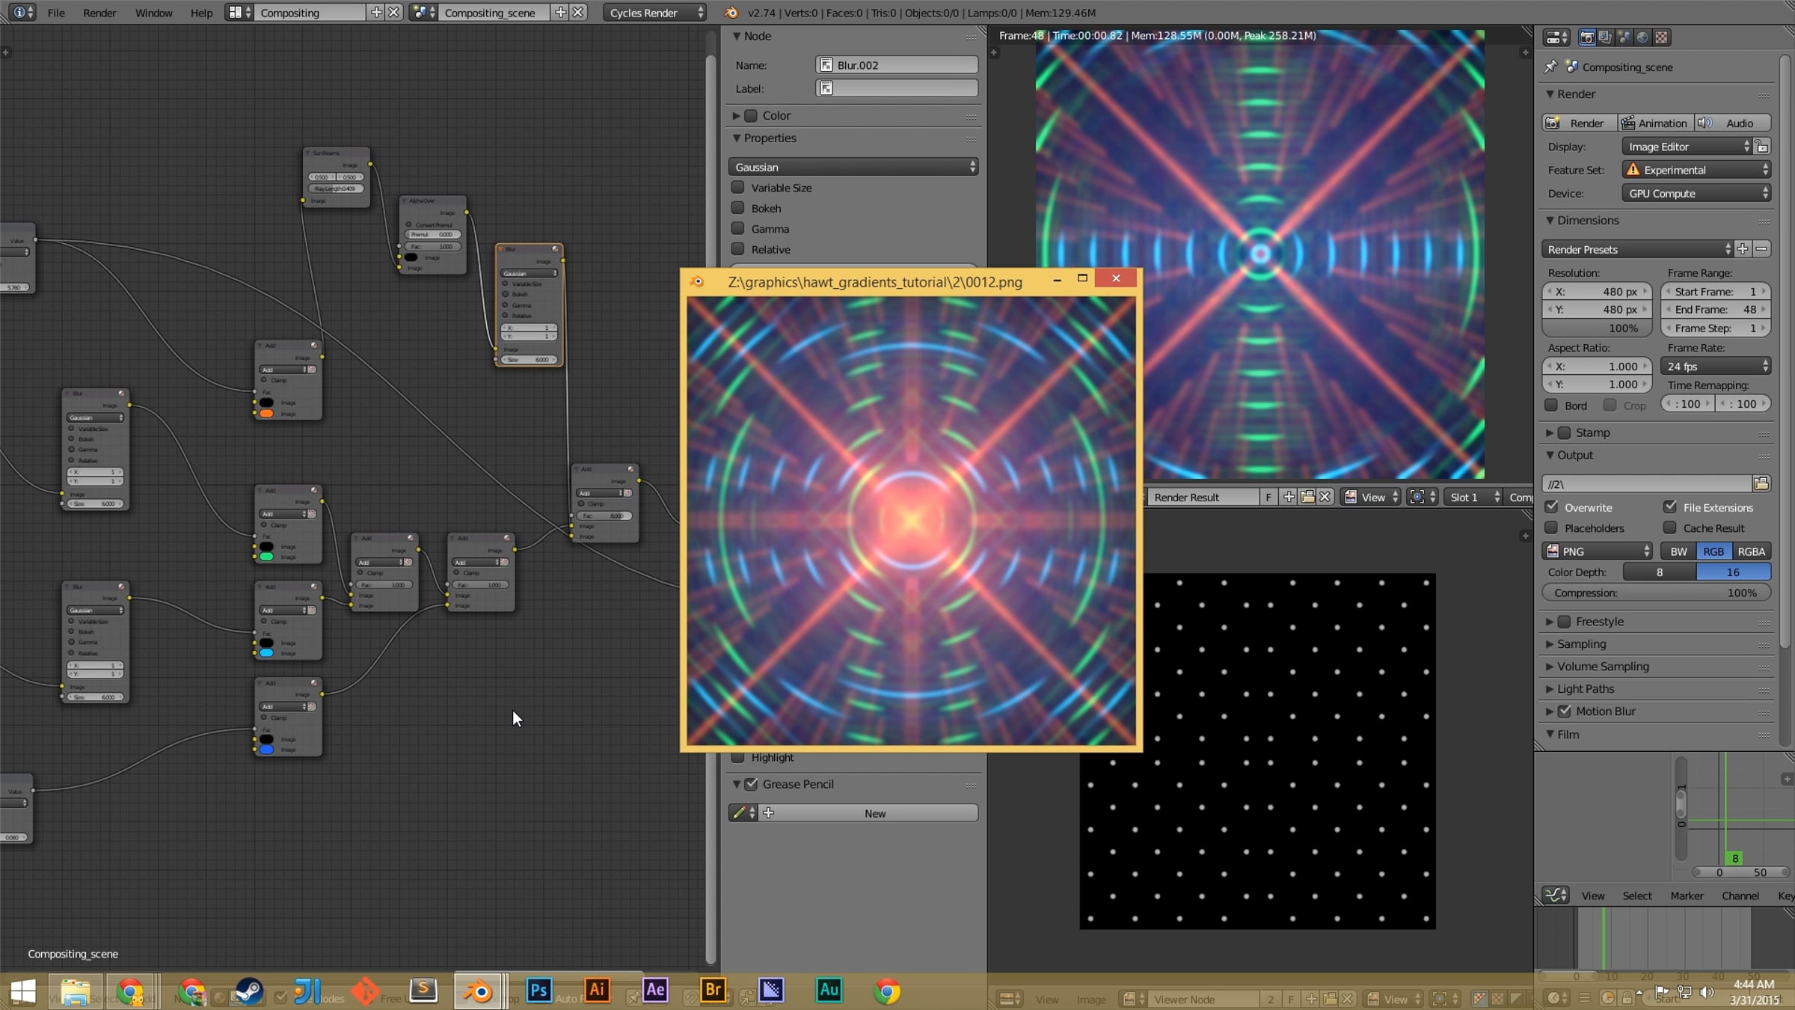Open Adobe Audition from the taskbar

click(829, 991)
